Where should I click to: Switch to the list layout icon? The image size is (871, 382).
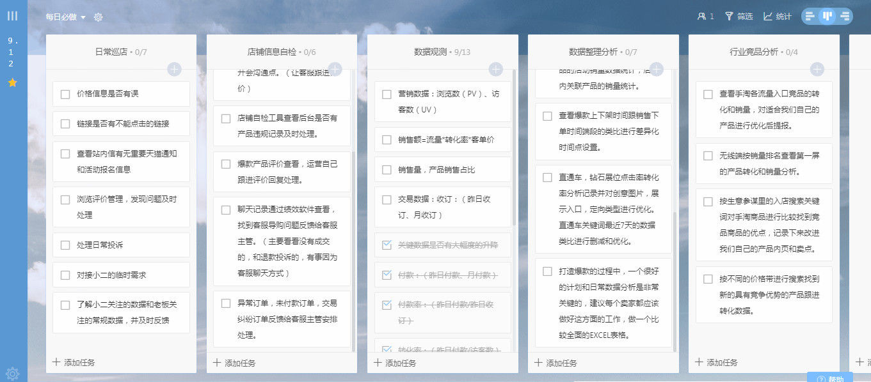coord(809,15)
